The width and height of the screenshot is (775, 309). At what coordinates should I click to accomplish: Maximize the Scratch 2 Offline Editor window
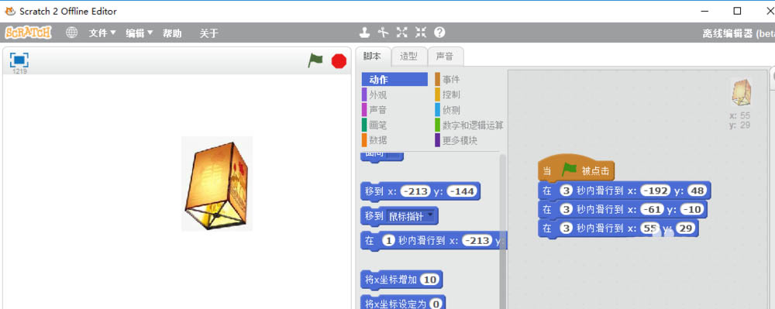pyautogui.click(x=738, y=11)
